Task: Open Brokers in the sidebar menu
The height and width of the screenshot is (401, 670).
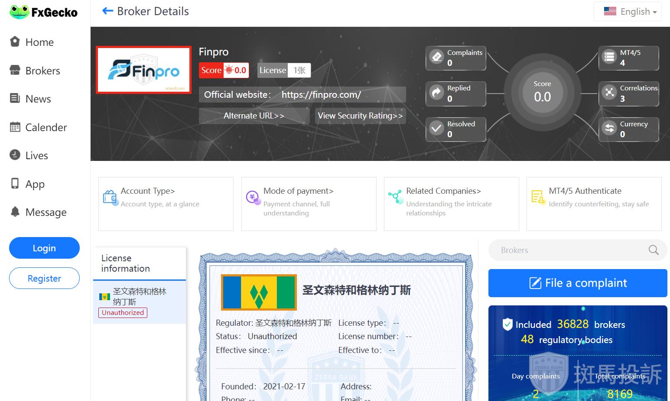Action: pyautogui.click(x=42, y=71)
